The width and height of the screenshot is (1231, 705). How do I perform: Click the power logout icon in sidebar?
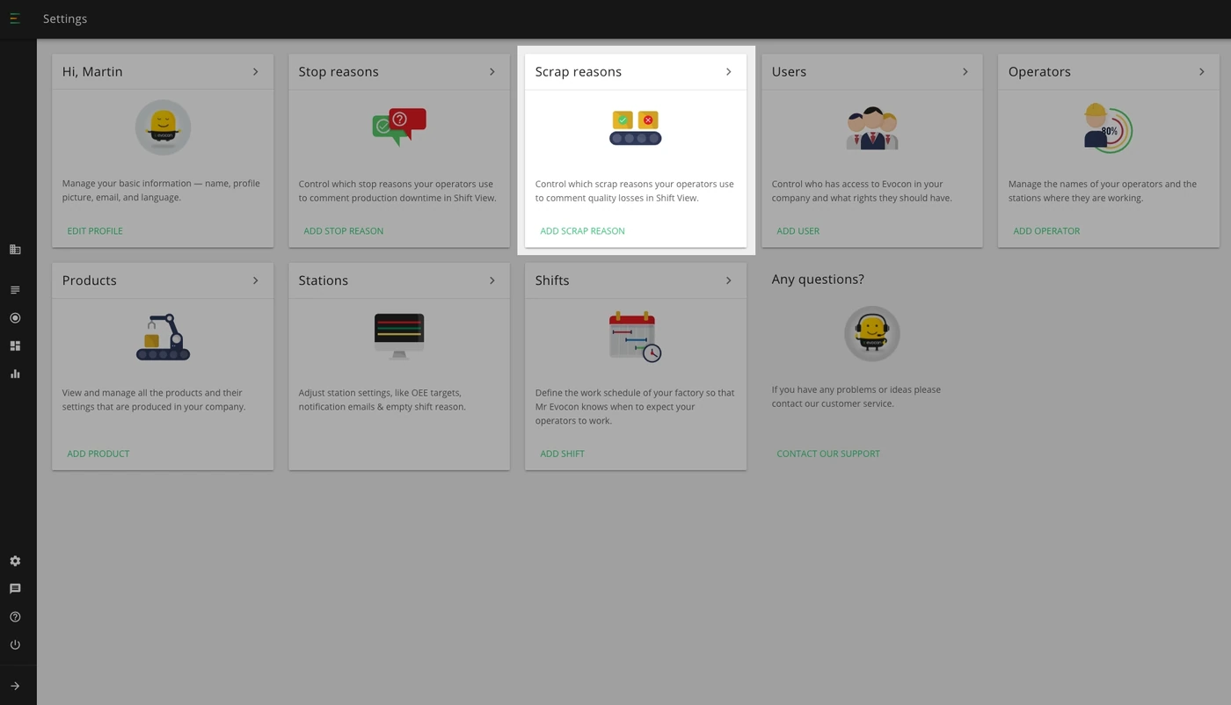[x=15, y=645]
